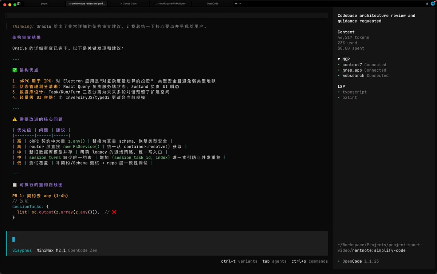Image resolution: width=437 pixels, height=274 pixels.
Task: Open the dropdown arrow beside new tab plus
Action: click(240, 4)
